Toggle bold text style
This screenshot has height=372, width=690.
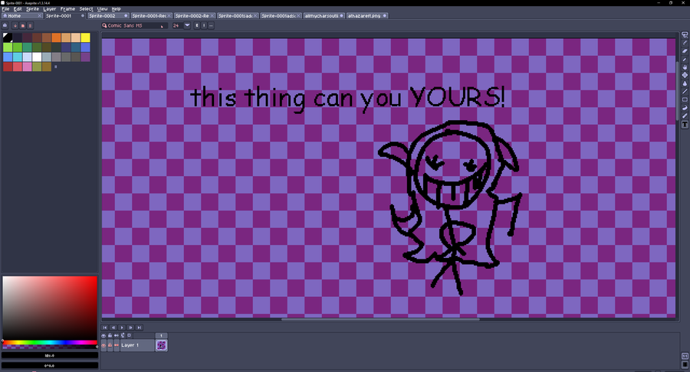197,25
